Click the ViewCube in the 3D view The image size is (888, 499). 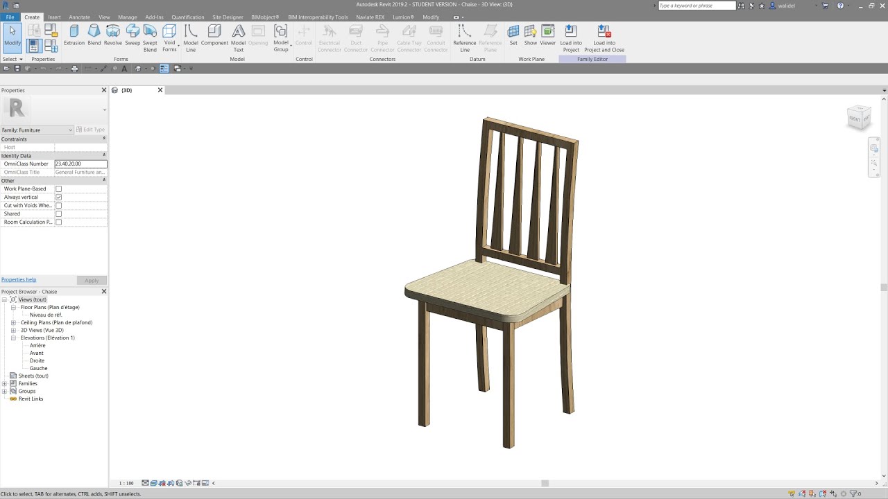859,118
